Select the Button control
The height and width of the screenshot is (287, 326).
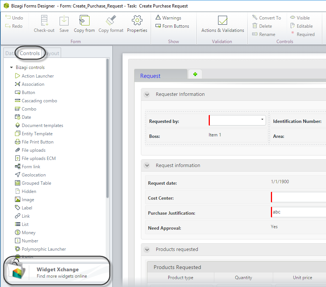25,93
